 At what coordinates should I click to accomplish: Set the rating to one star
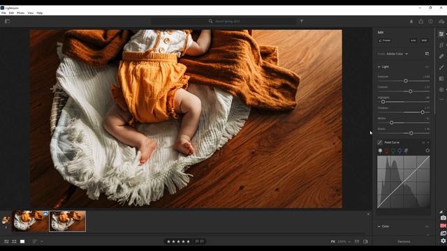pos(168,242)
